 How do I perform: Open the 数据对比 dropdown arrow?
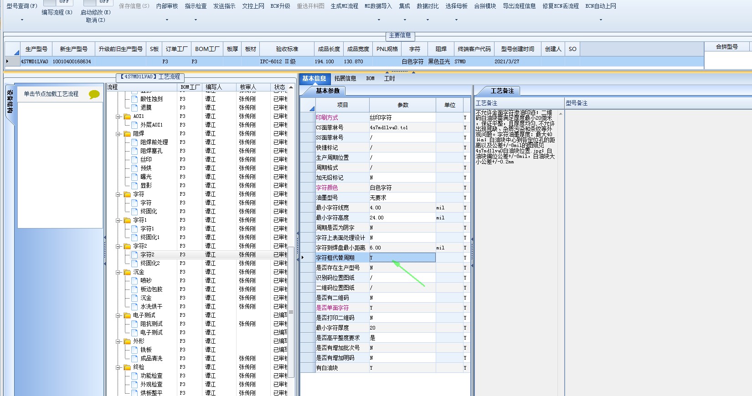pyautogui.click(x=428, y=20)
